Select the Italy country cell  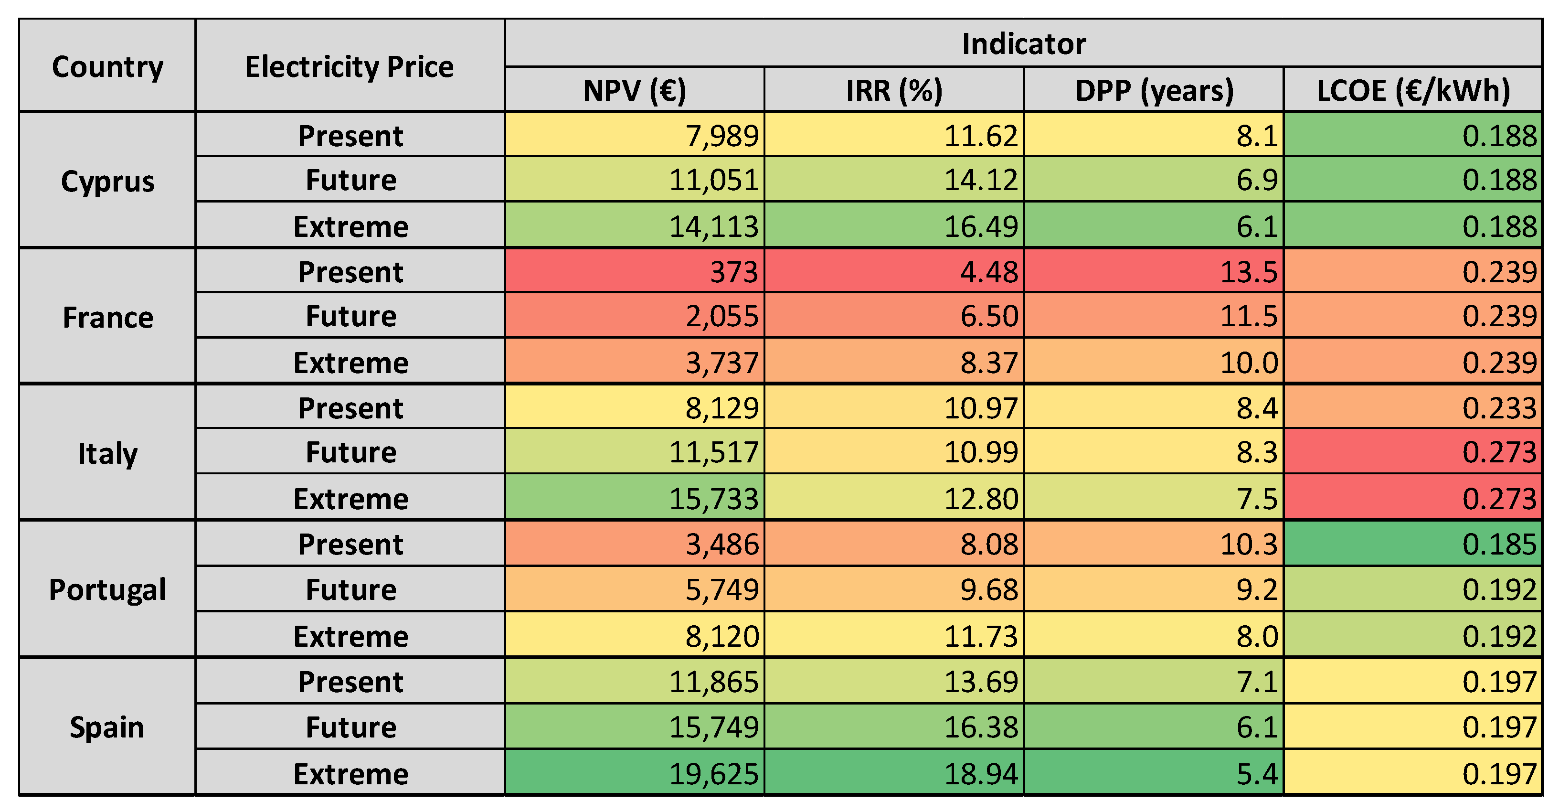(x=107, y=452)
